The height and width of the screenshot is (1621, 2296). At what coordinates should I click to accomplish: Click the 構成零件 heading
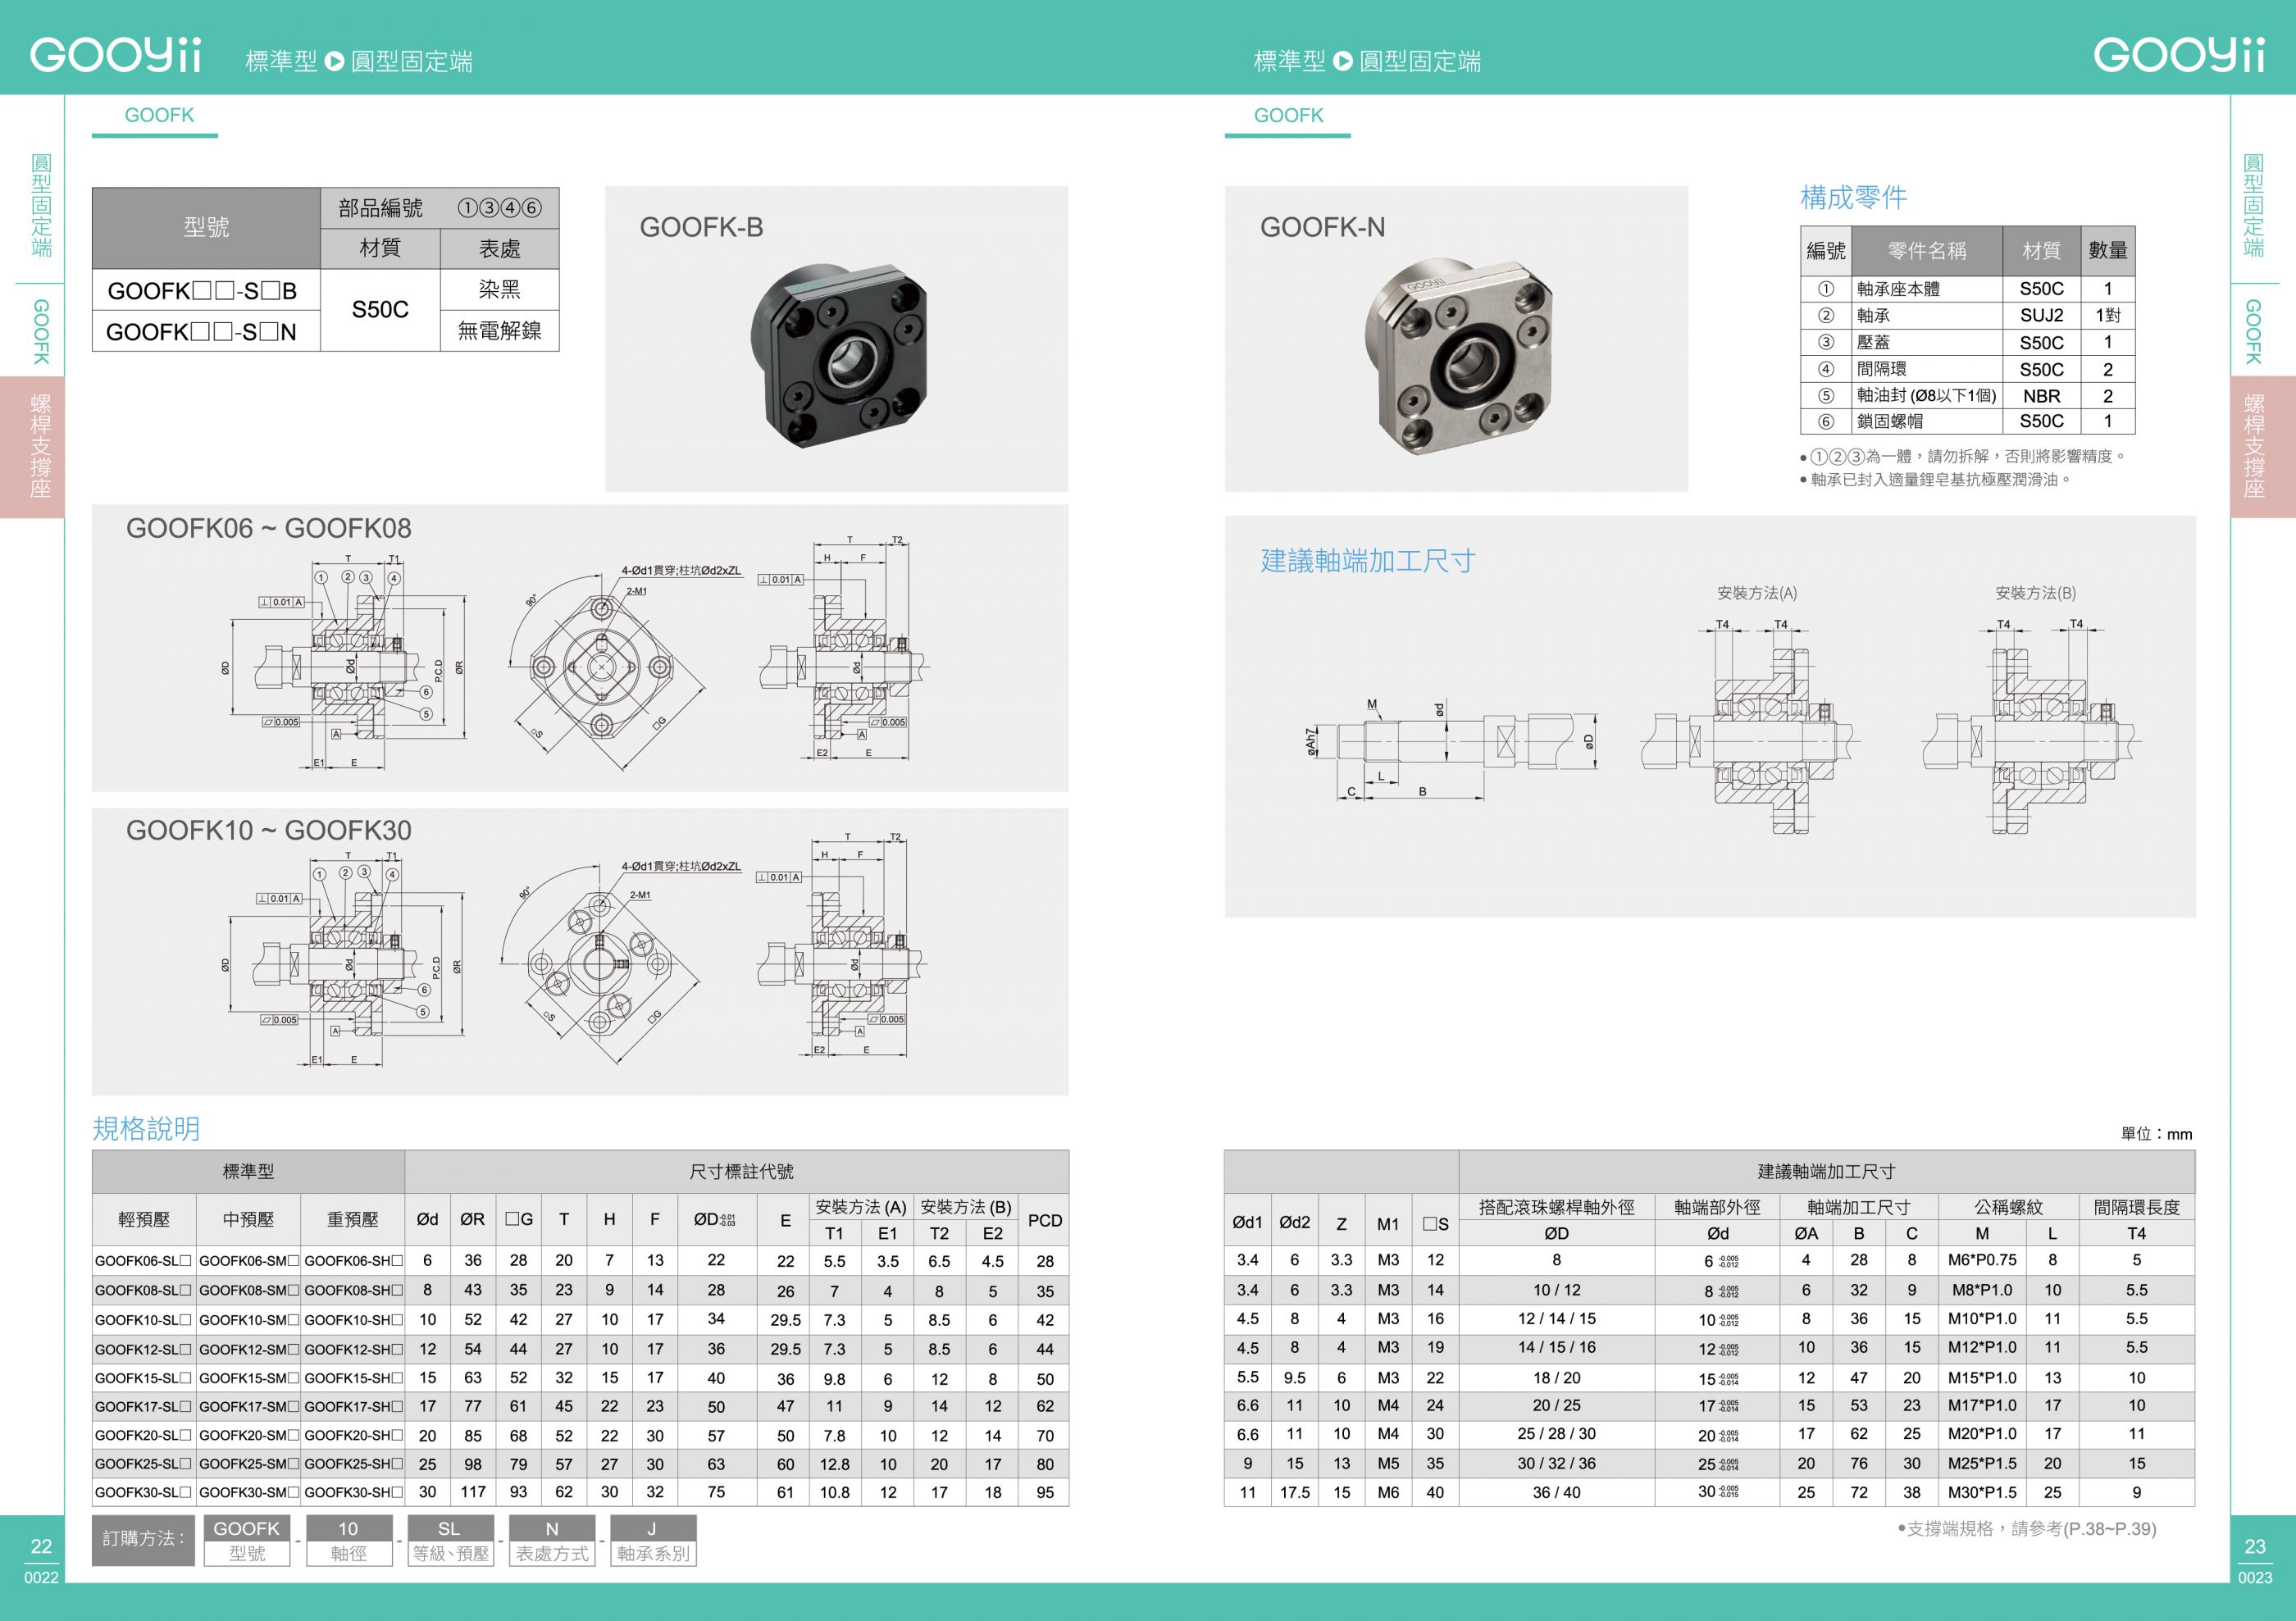pos(1853,197)
